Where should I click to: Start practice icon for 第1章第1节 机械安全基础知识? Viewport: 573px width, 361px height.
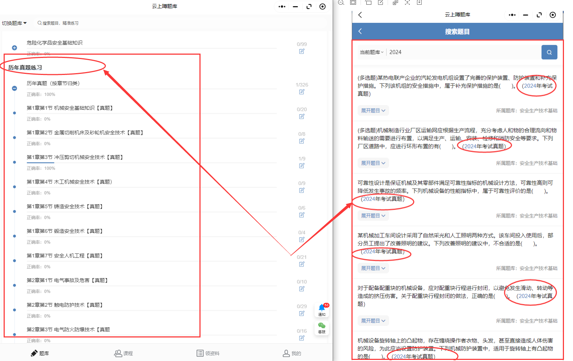(302, 117)
